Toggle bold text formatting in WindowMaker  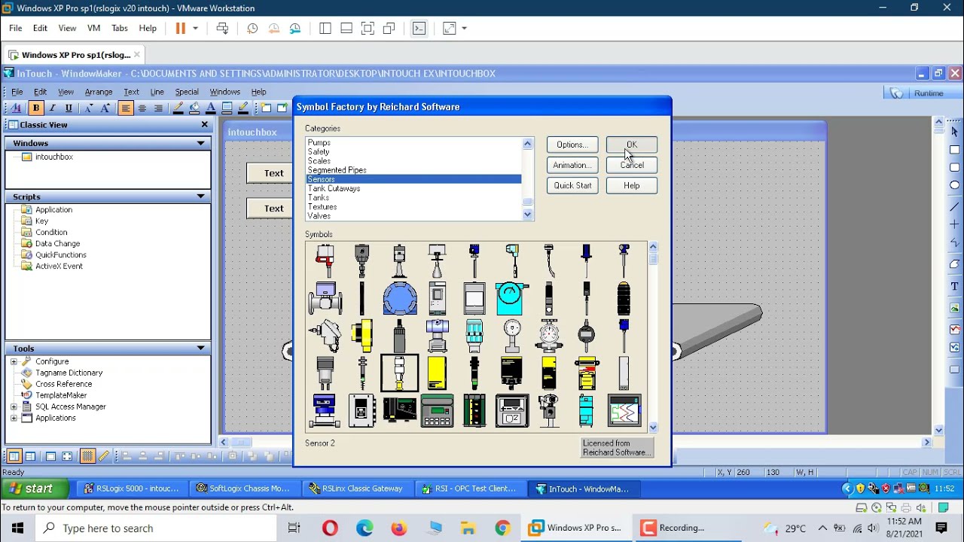tap(35, 108)
